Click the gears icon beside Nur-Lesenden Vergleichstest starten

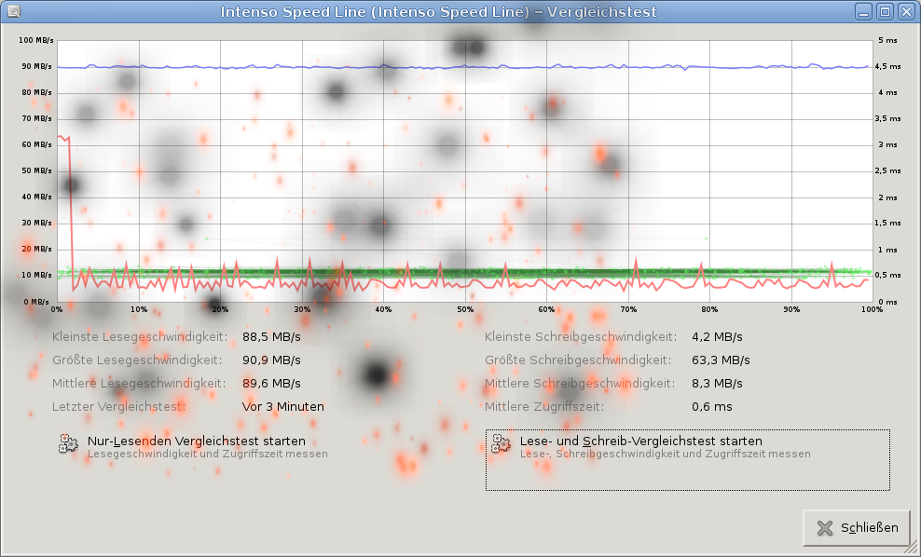68,443
